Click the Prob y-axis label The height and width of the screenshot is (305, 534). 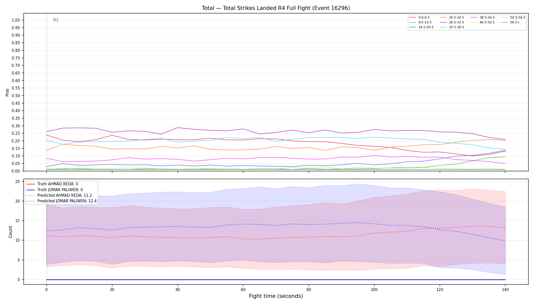pos(7,92)
